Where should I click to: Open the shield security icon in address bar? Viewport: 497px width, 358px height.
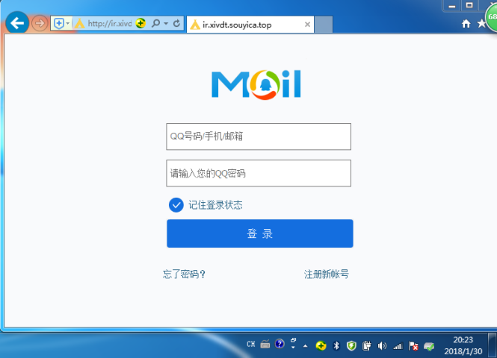coord(58,23)
